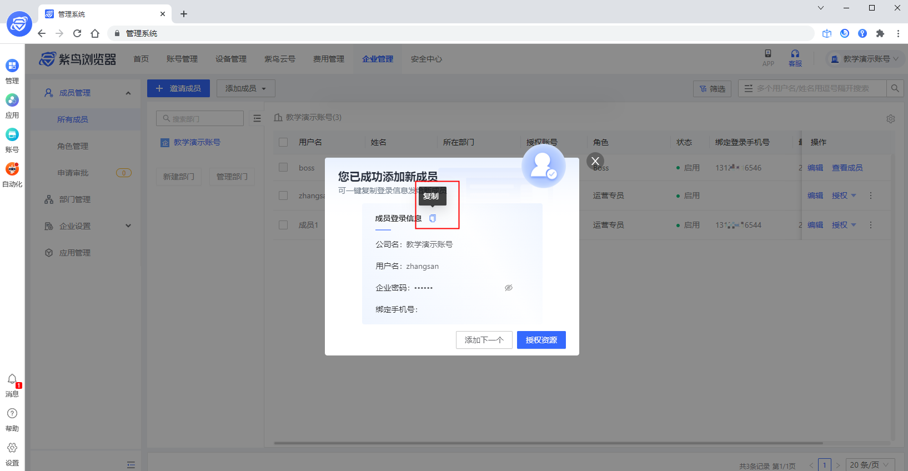908x471 pixels.
Task: Close the success dialog with X
Action: pyautogui.click(x=595, y=161)
